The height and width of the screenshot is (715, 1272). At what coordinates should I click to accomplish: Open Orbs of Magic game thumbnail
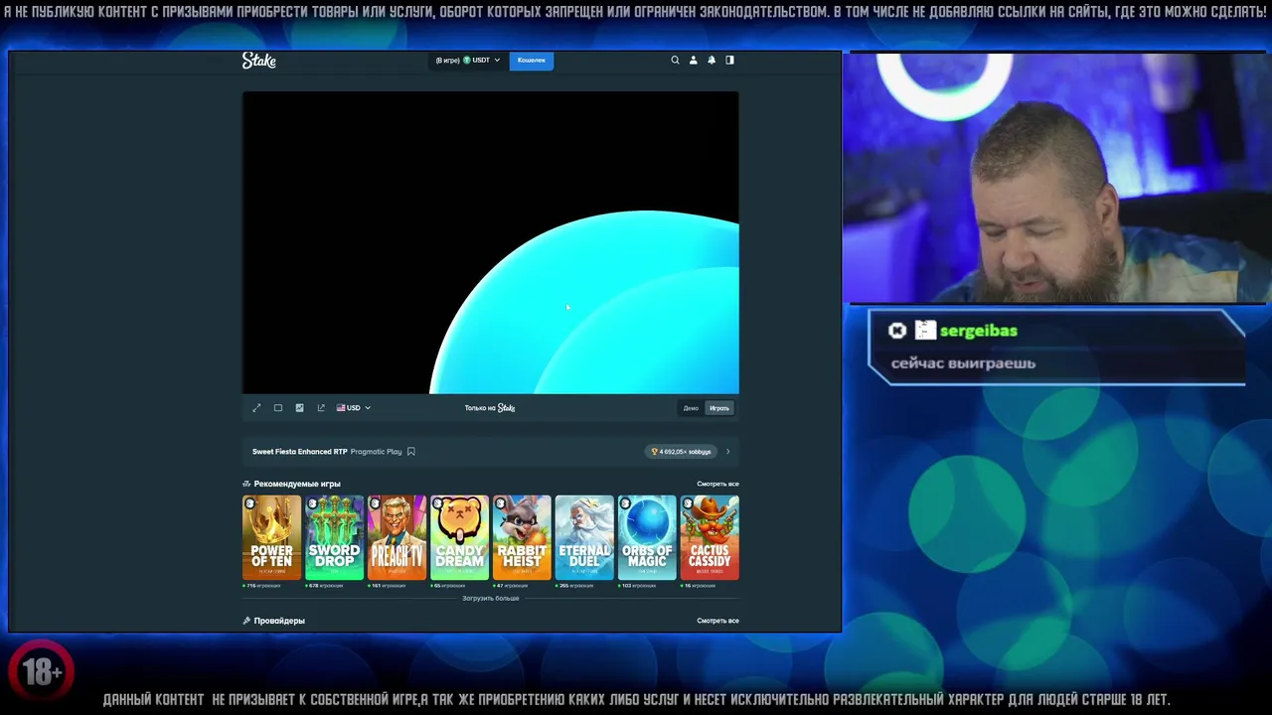[647, 537]
